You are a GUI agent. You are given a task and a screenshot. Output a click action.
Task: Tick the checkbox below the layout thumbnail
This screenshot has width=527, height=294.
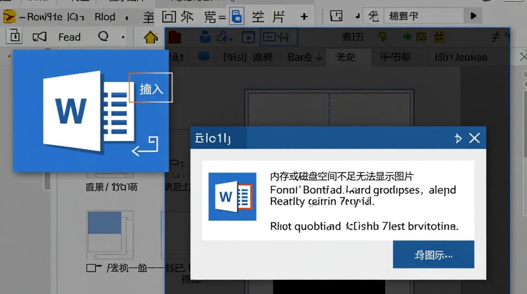[x=91, y=269]
